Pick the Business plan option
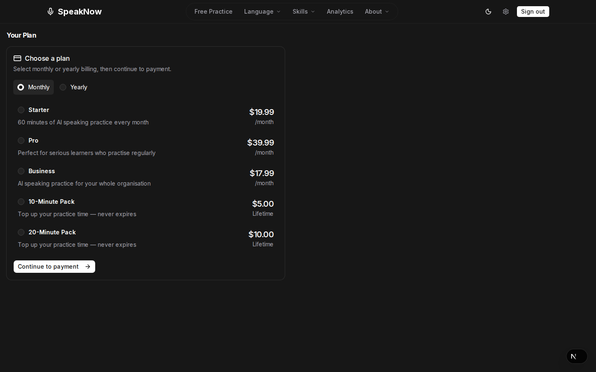 point(21,171)
